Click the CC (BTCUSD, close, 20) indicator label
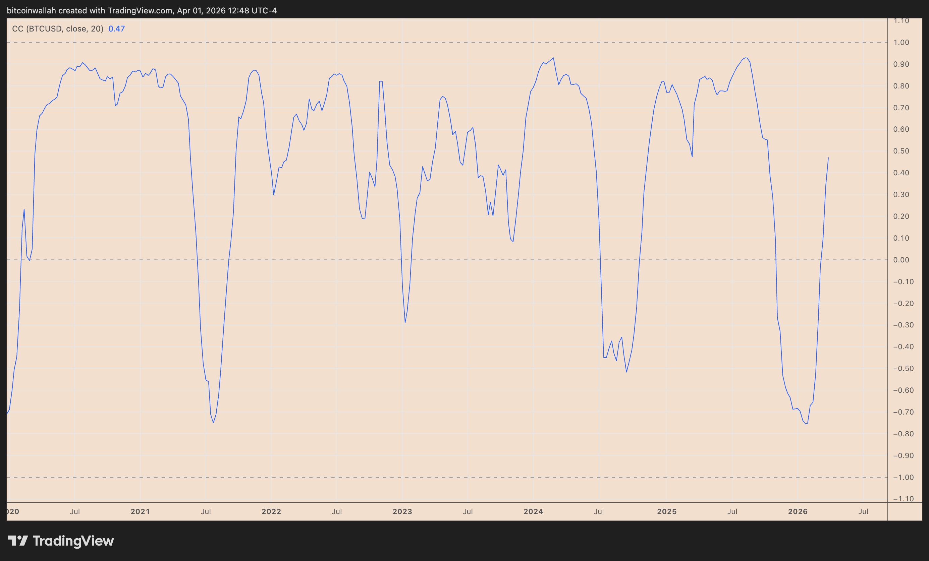Screen dimensions: 929x561 [x=58, y=28]
